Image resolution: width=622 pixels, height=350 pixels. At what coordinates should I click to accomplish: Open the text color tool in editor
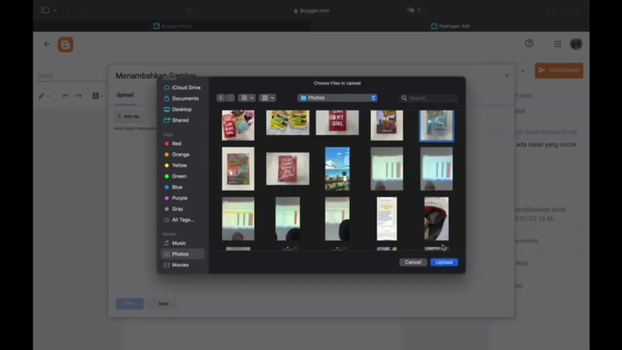[97, 96]
